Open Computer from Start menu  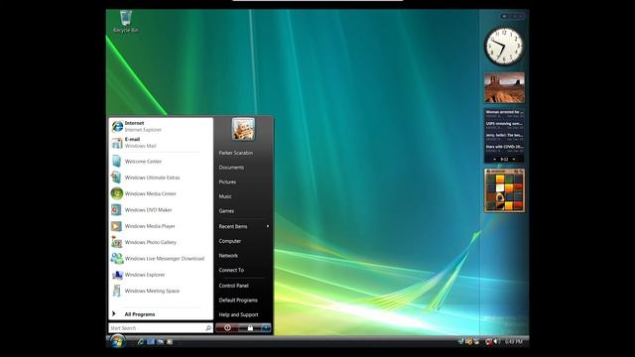click(x=229, y=241)
